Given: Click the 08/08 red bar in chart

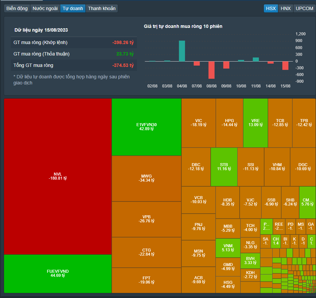Looking at the screenshot, I should pos(211,70).
